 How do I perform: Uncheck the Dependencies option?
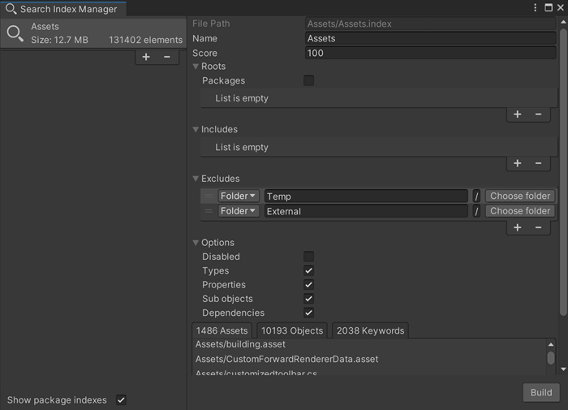pyautogui.click(x=308, y=313)
